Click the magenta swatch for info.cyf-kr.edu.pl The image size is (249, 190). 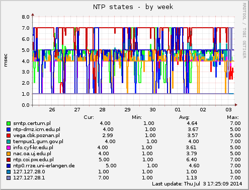tap(9, 148)
